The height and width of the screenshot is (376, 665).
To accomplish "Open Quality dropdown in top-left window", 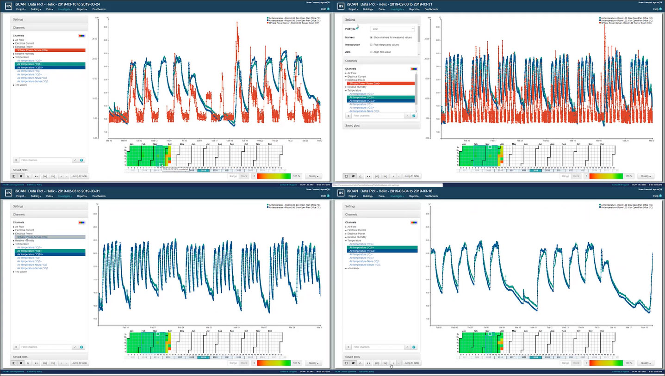I will [314, 176].
